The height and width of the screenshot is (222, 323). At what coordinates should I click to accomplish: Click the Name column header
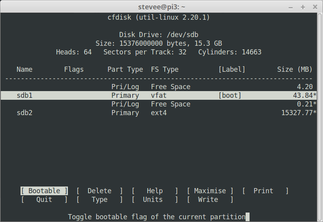tap(24, 69)
